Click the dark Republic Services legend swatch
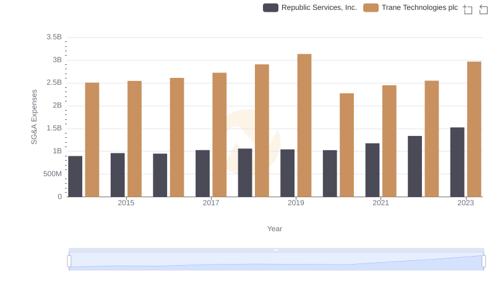495x285 pixels. click(270, 7)
